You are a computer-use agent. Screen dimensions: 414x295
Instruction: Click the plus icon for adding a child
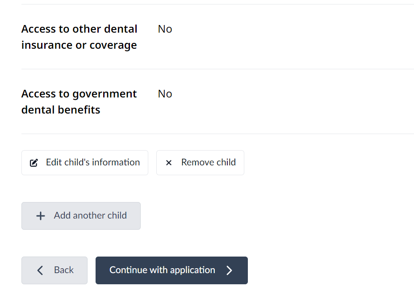pyautogui.click(x=41, y=216)
